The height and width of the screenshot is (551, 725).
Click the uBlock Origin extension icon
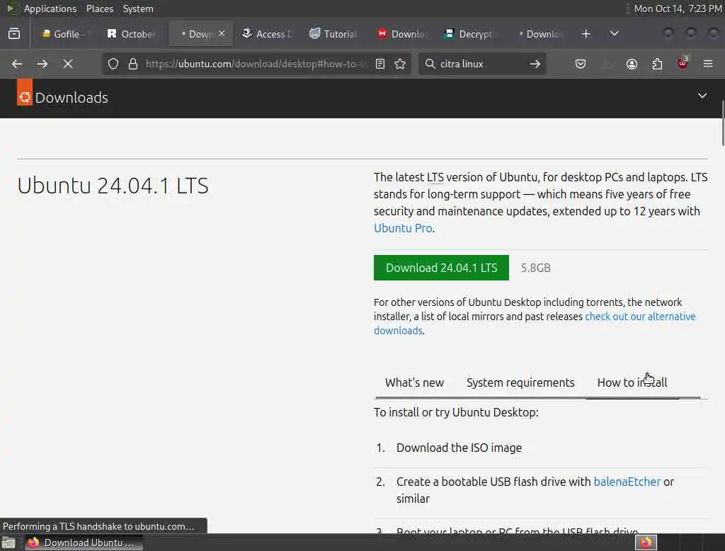pyautogui.click(x=683, y=63)
